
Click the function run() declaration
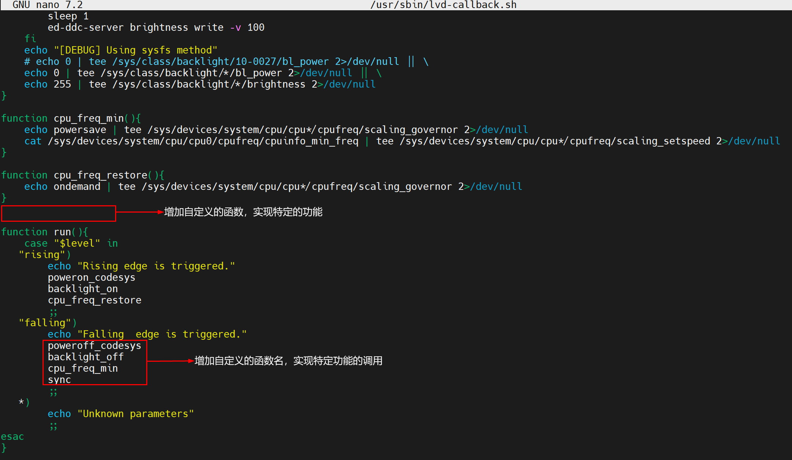tap(44, 232)
